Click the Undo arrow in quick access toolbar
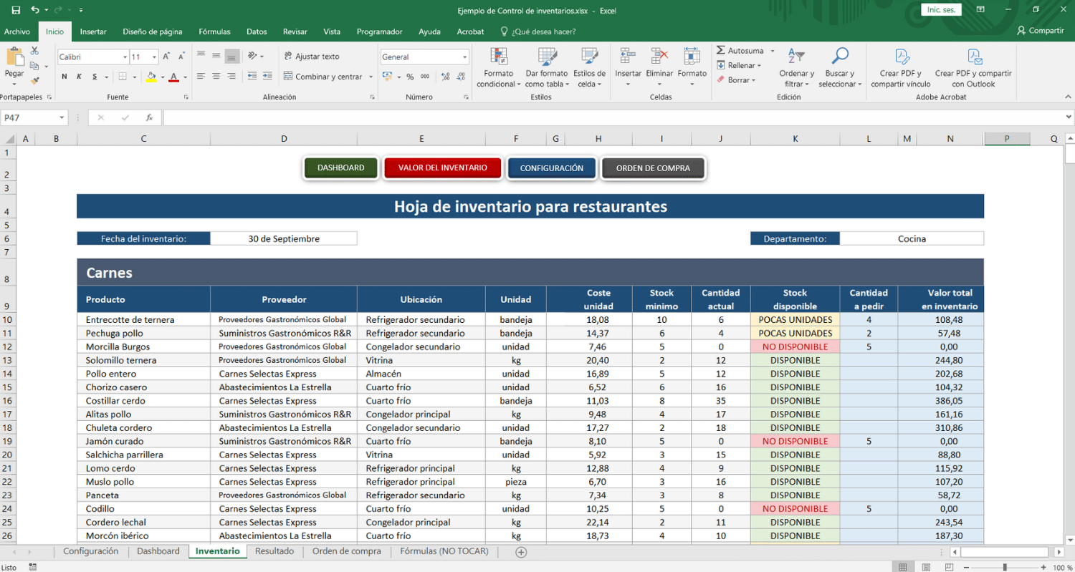 pyautogui.click(x=34, y=11)
